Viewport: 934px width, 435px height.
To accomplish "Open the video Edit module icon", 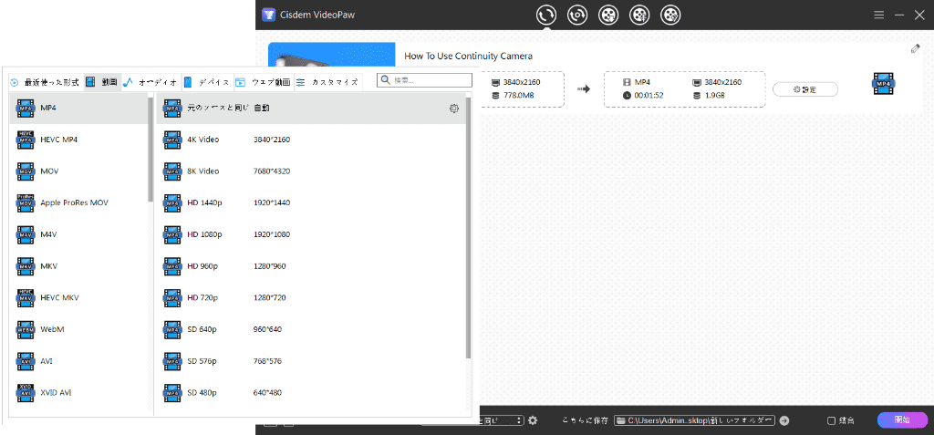I will pos(670,15).
